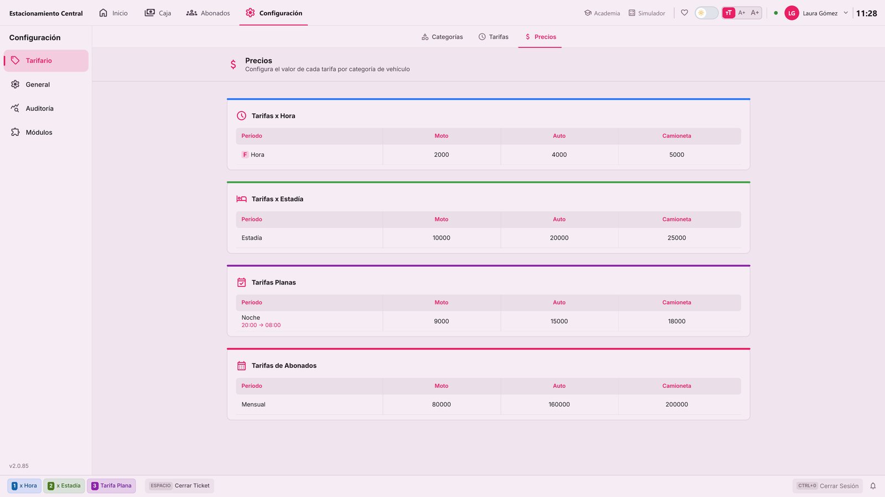The width and height of the screenshot is (885, 497).
Task: Click the F badge next to Hora
Action: click(x=245, y=155)
